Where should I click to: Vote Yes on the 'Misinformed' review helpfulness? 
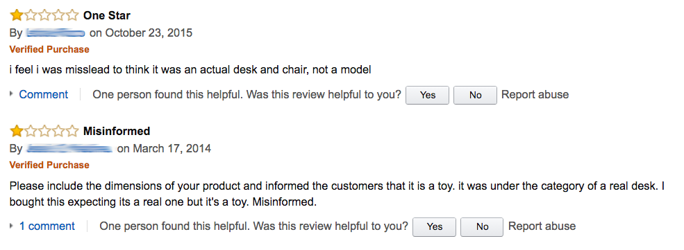click(435, 227)
